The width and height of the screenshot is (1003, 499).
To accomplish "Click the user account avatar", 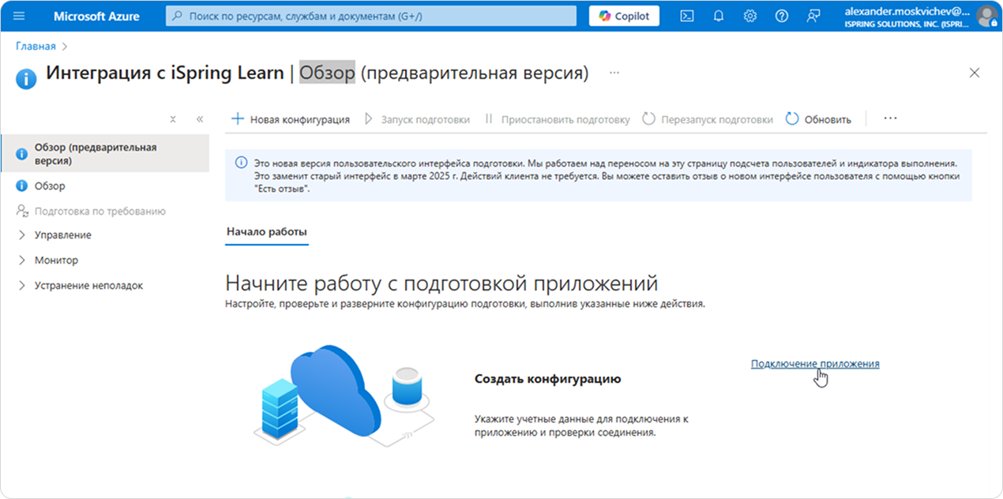I will (x=986, y=16).
